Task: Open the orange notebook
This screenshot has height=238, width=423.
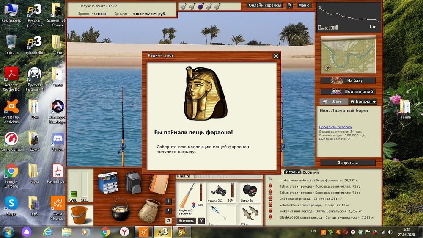Action: [159, 183]
